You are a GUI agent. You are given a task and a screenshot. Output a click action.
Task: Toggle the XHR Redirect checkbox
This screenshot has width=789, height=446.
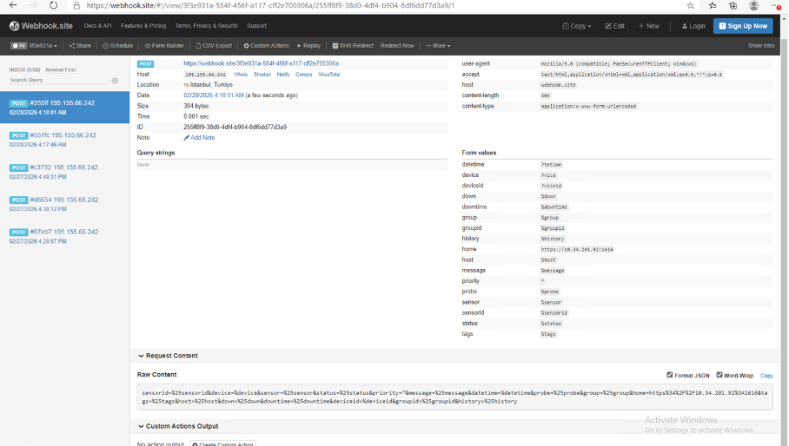tap(335, 45)
